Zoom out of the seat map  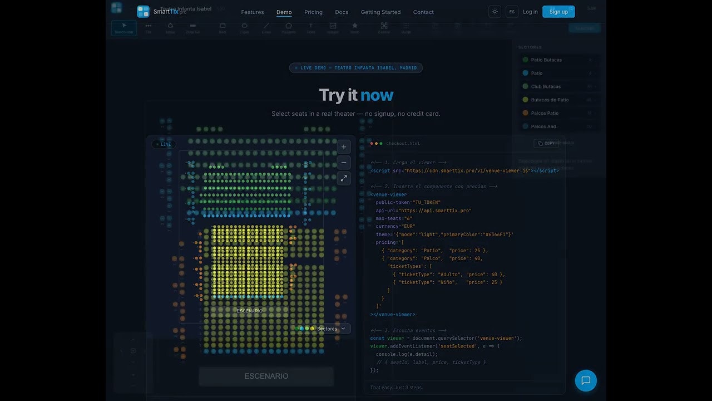344,163
